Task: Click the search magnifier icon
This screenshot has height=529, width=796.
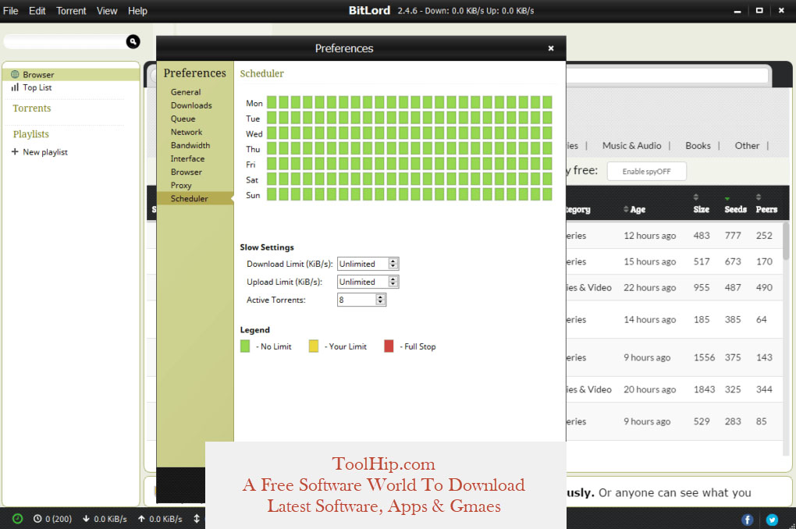Action: 133,41
